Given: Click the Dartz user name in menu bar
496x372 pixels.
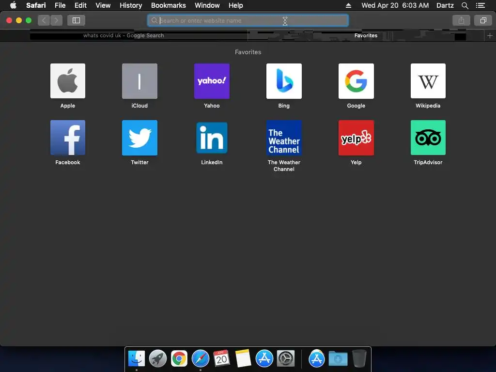Looking at the screenshot, I should (445, 5).
